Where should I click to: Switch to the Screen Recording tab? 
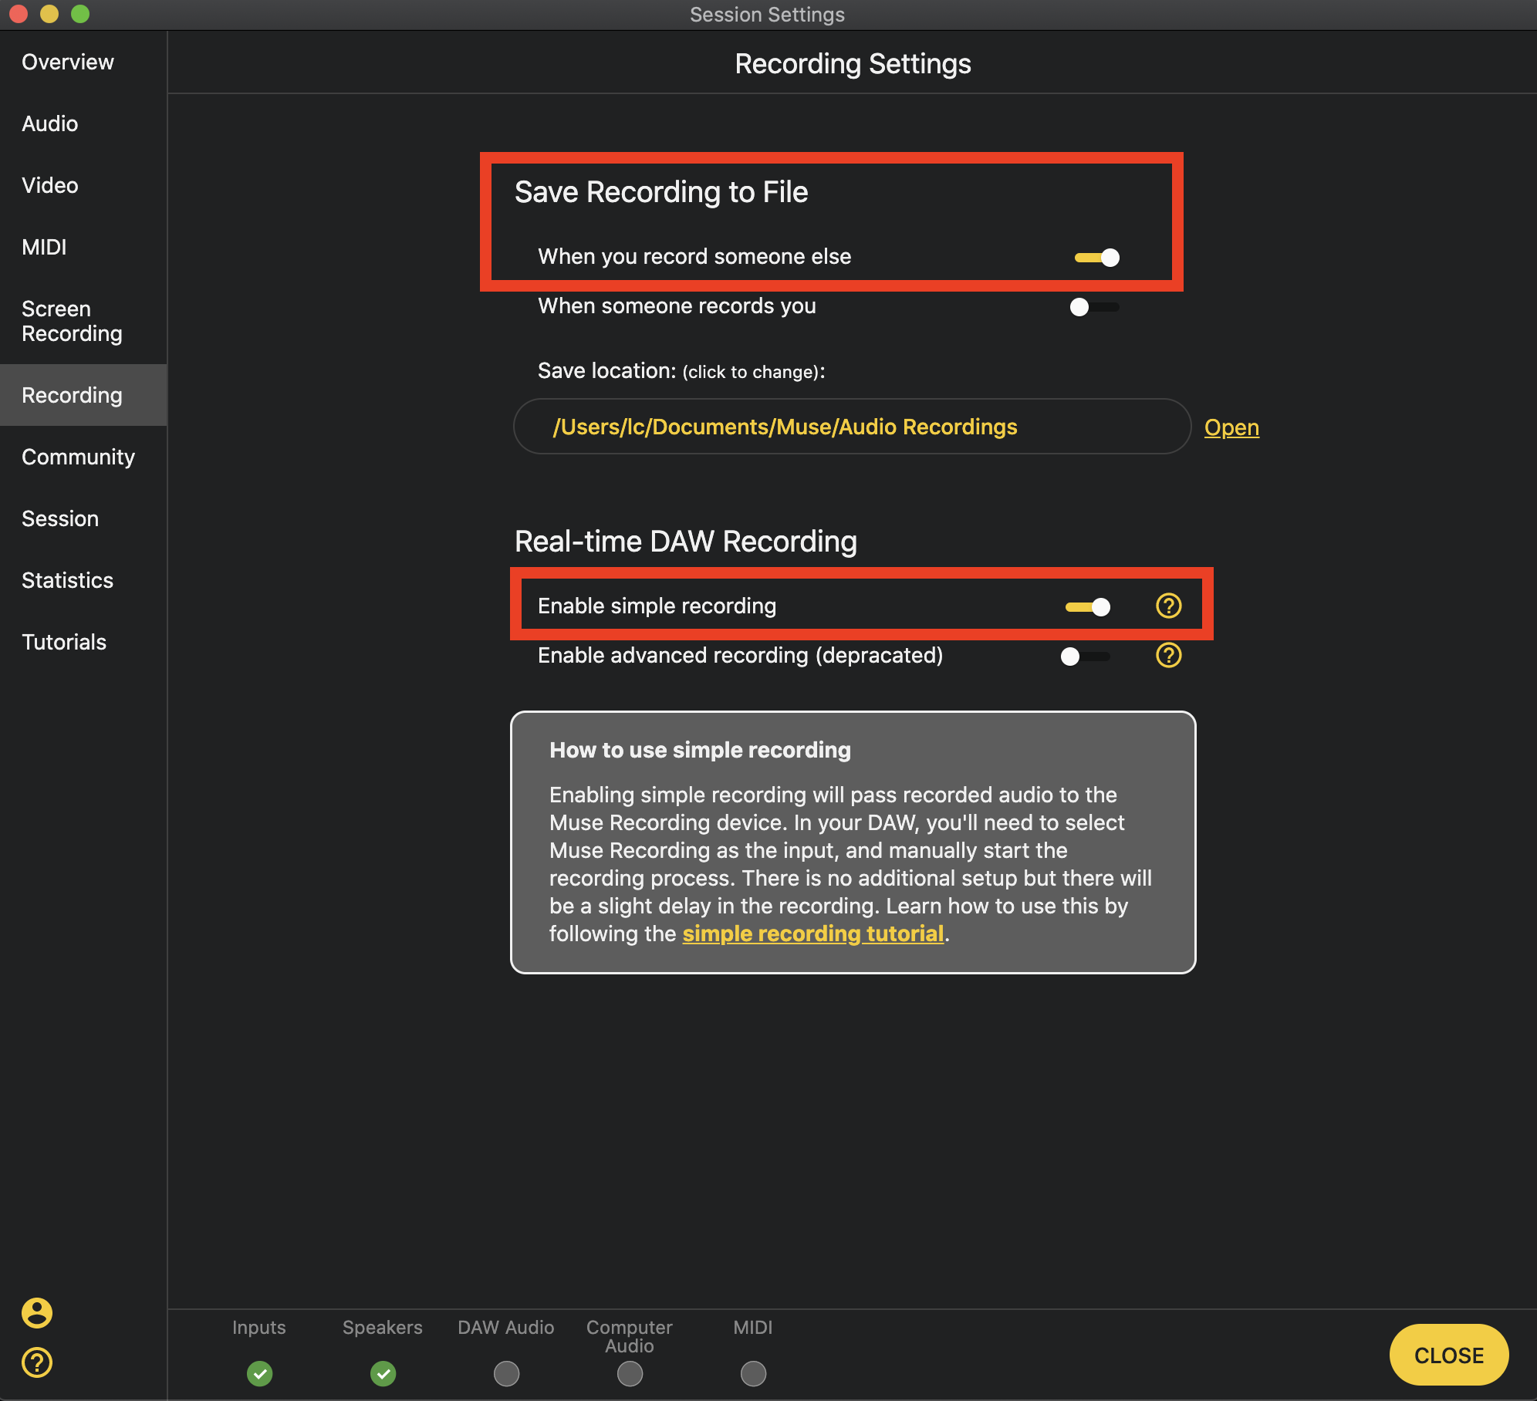[x=72, y=321]
